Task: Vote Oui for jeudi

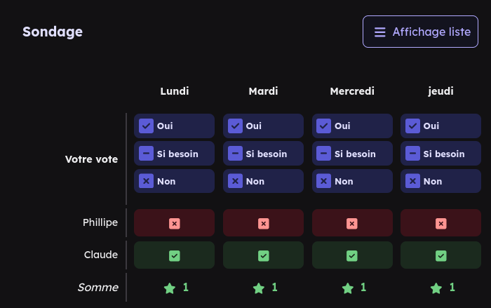Action: [x=440, y=126]
